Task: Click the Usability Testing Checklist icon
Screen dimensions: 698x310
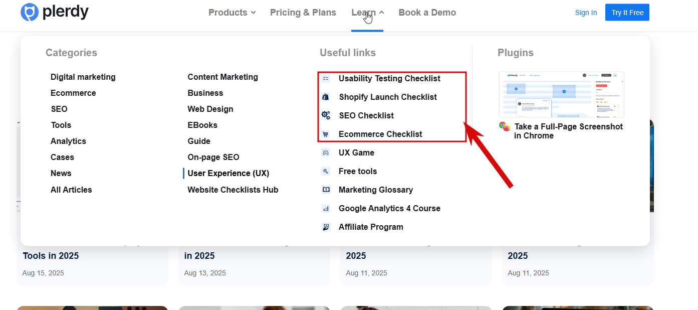Action: pos(326,79)
